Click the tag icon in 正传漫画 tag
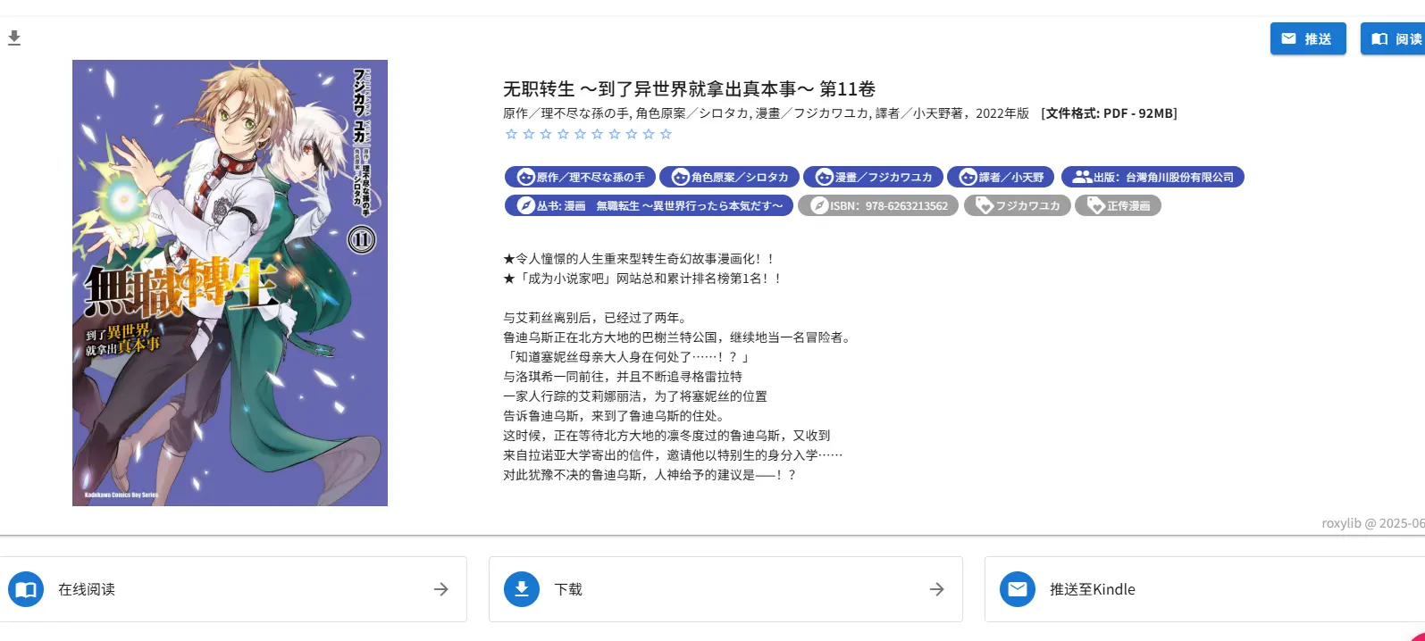Viewport: 1425px width, 641px height. (x=1096, y=205)
